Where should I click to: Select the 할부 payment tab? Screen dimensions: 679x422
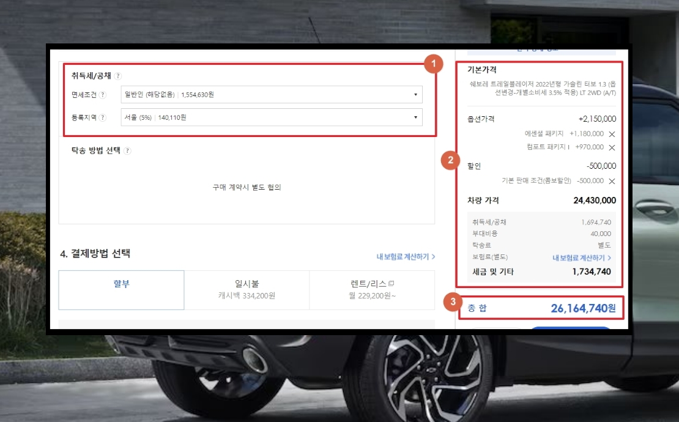coord(121,290)
